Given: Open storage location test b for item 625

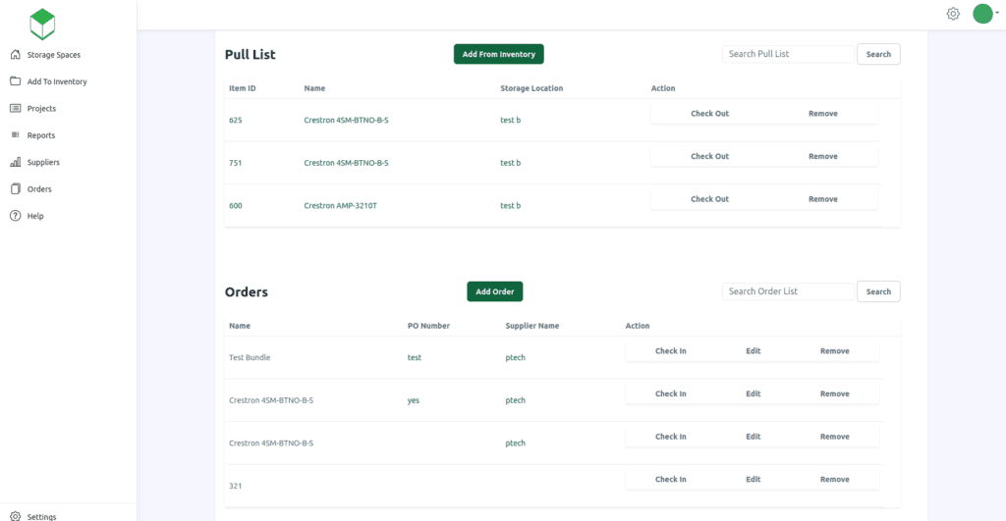Looking at the screenshot, I should [511, 121].
